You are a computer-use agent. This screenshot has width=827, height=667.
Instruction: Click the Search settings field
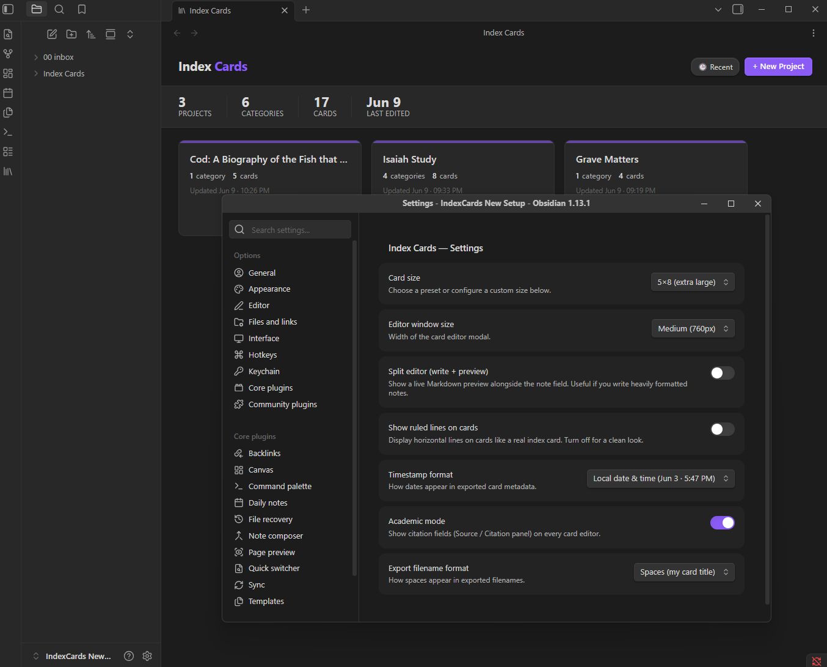[x=290, y=230]
